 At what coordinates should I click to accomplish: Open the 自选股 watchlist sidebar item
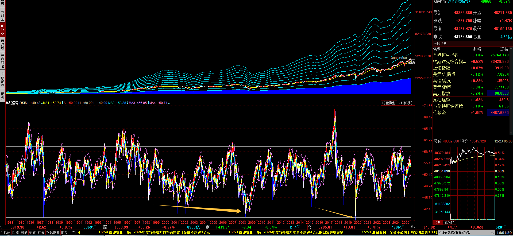[x=2, y=44]
